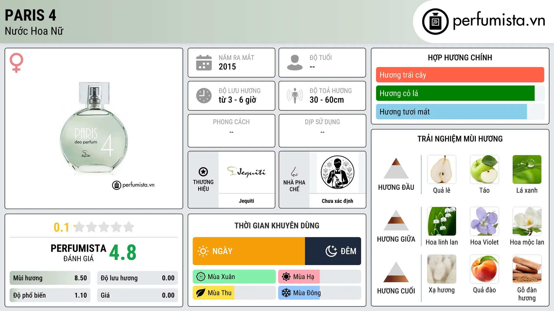The height and width of the screenshot is (311, 554).
Task: Click the PARIS 4 page title
Action: tap(31, 15)
